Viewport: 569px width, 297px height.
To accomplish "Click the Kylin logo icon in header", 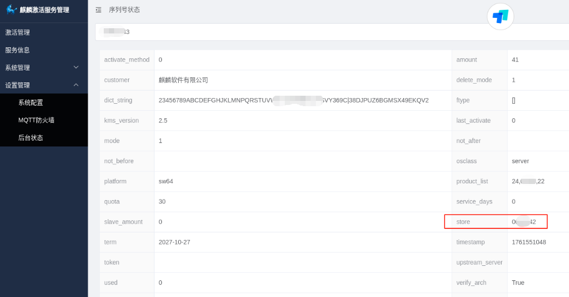I will 12,10.
